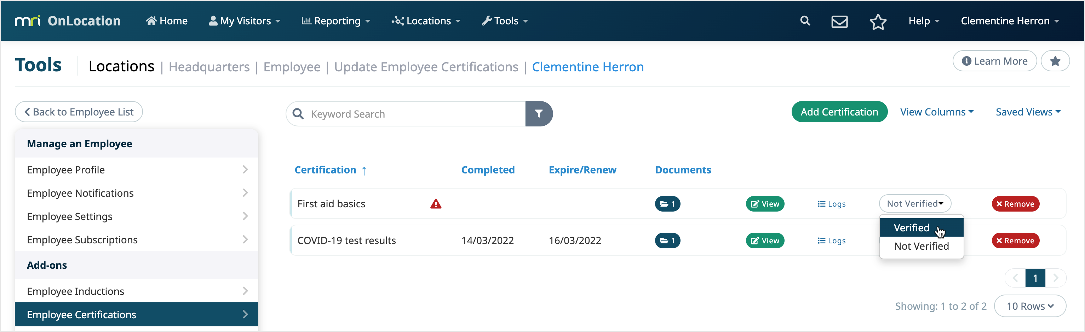1085x332 pixels.
Task: Click Add Certification button
Action: click(839, 112)
